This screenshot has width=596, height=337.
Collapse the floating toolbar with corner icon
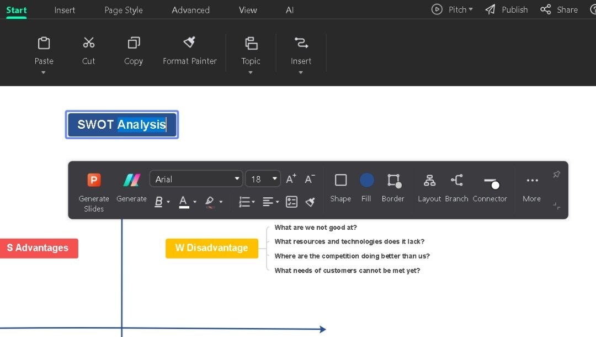pos(556,206)
